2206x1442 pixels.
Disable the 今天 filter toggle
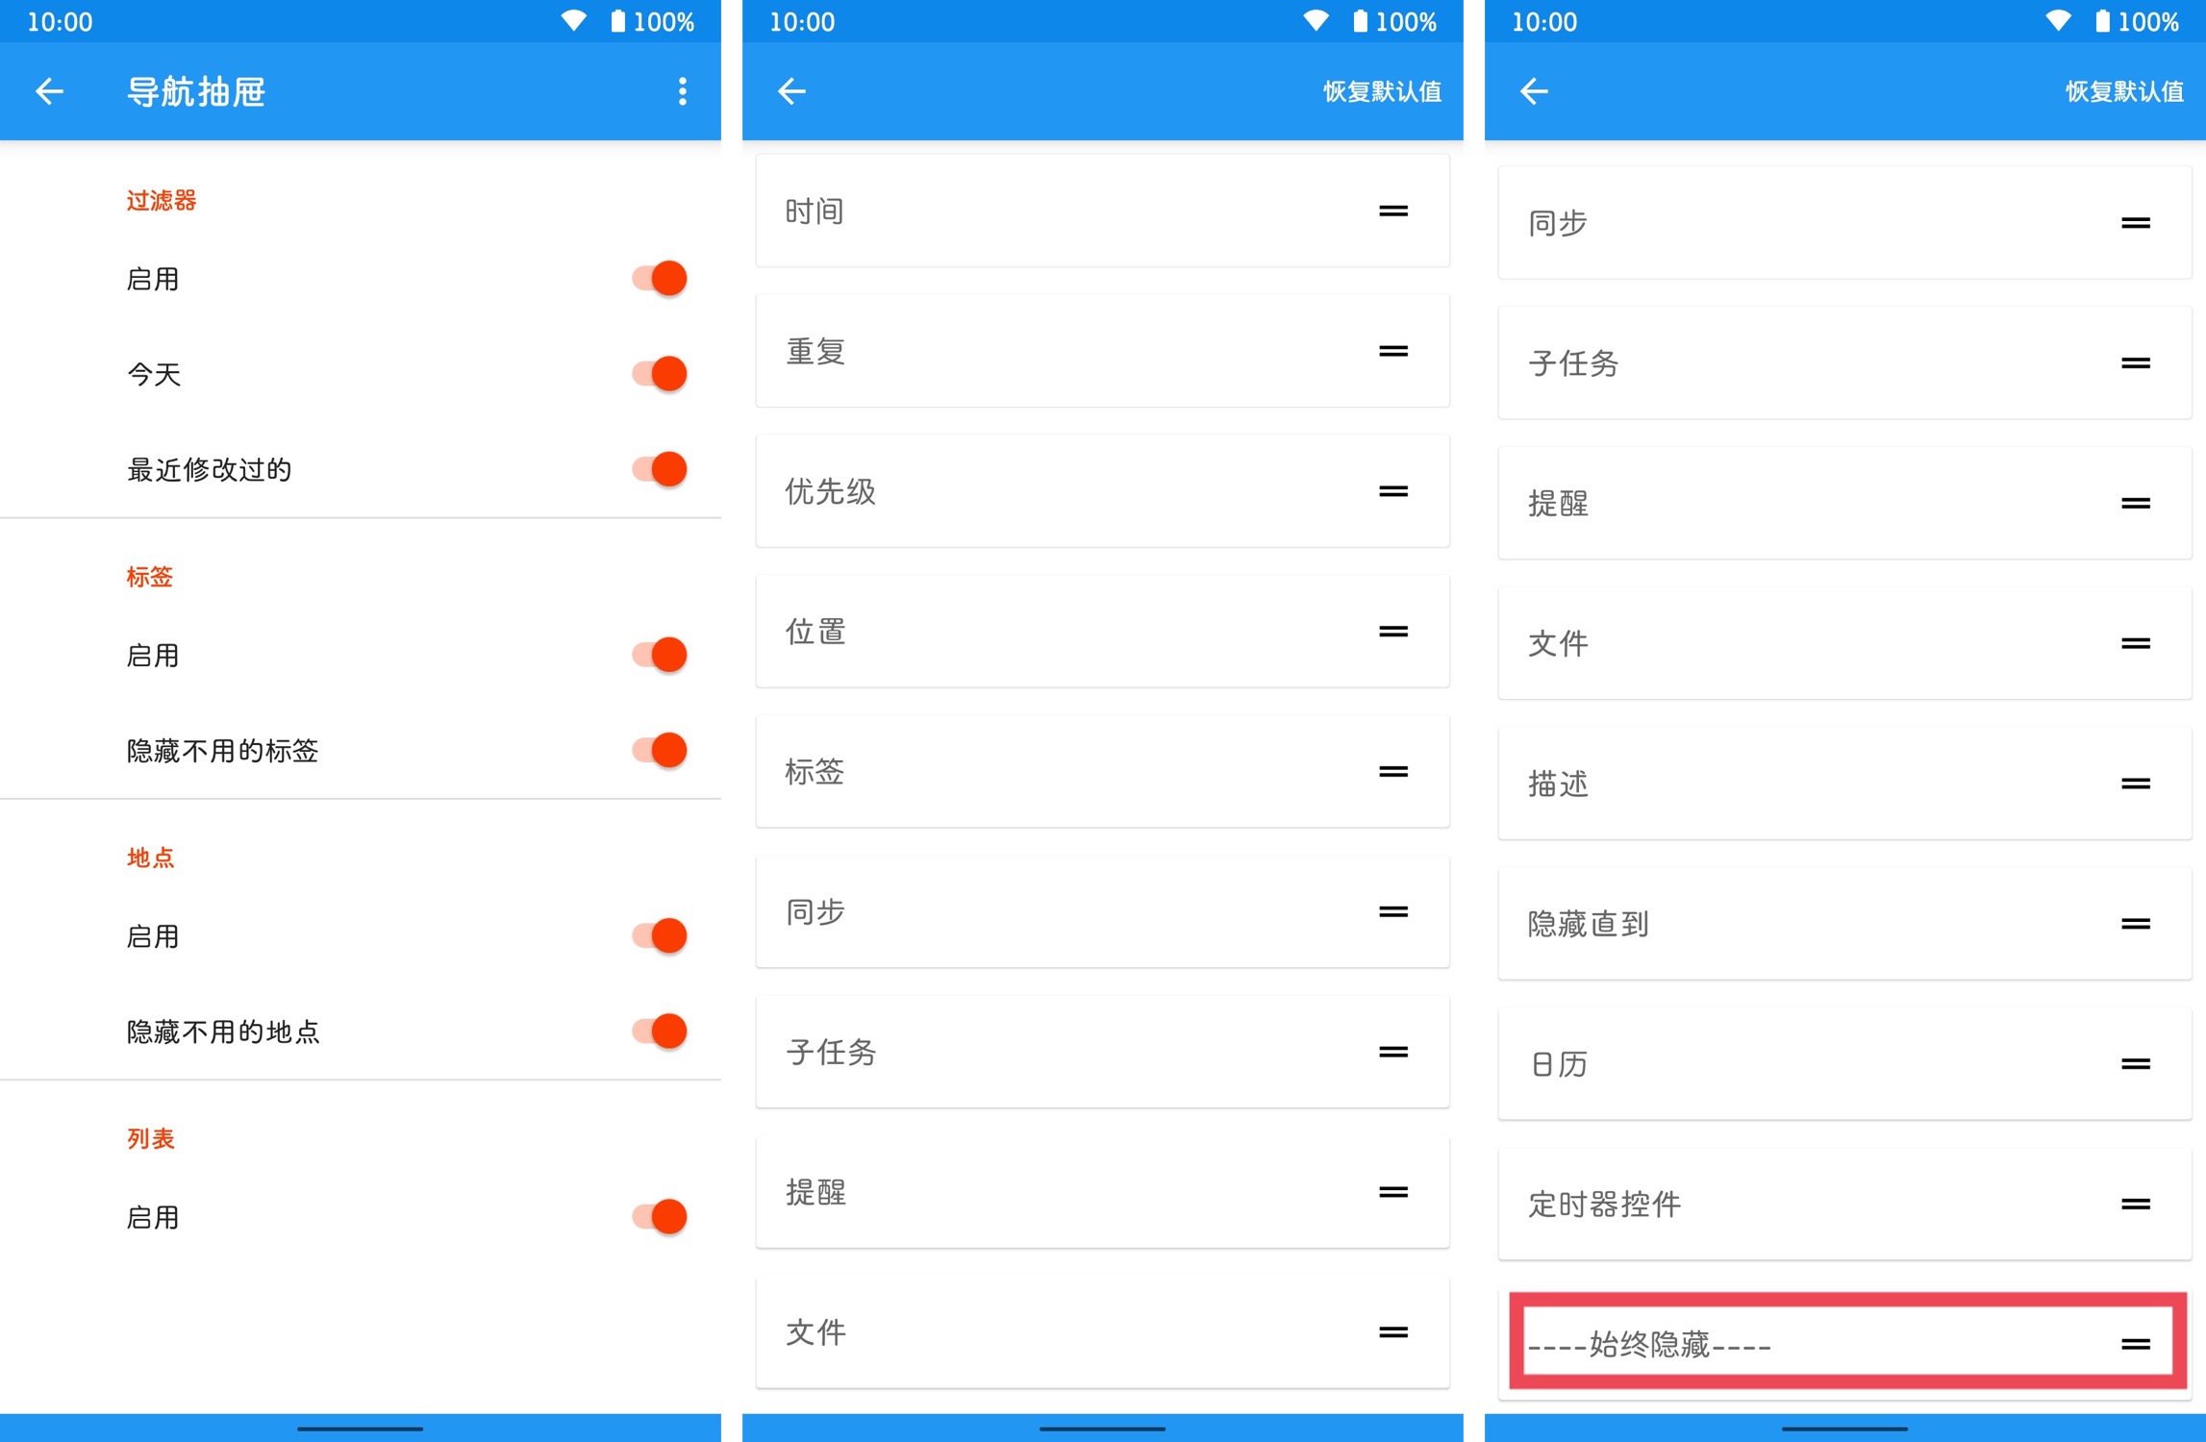coord(660,374)
